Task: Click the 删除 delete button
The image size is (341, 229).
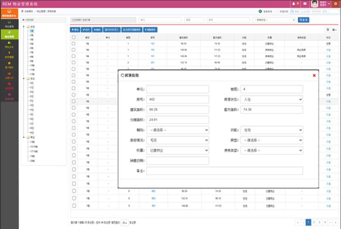Action: pos(97,30)
